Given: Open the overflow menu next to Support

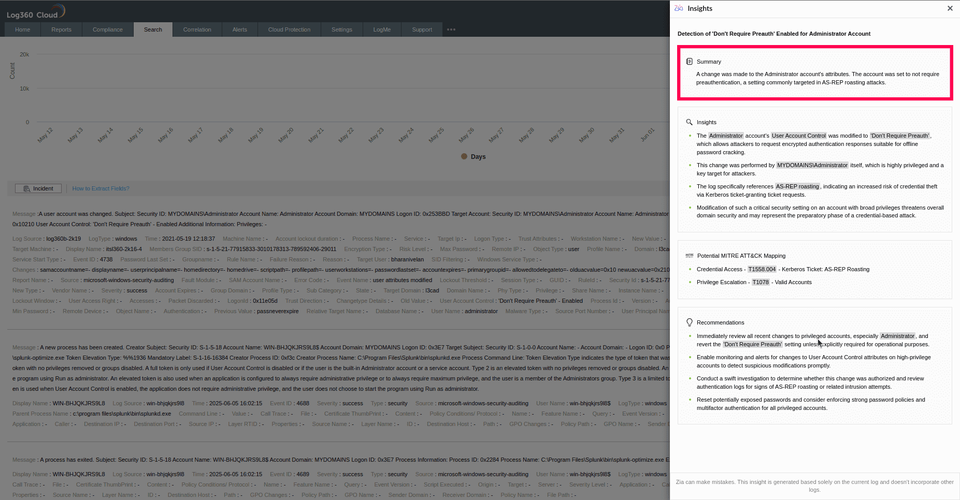Looking at the screenshot, I should tap(451, 30).
